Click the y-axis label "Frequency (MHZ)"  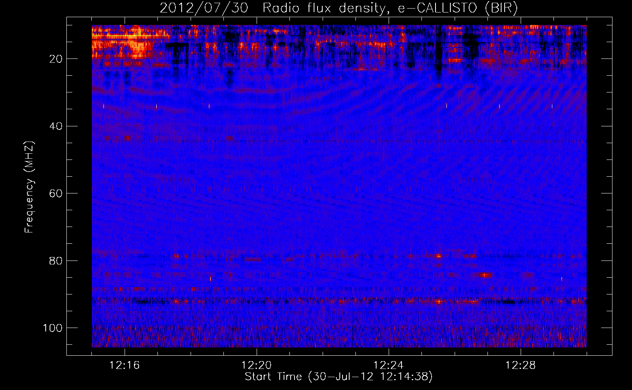(29, 187)
